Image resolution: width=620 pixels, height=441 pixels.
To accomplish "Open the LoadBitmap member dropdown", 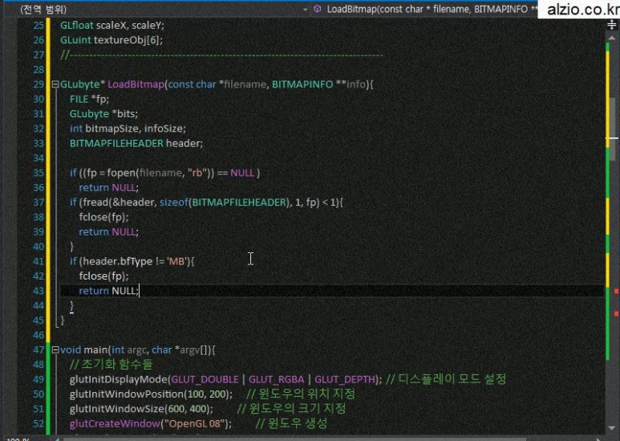I will coord(425,9).
